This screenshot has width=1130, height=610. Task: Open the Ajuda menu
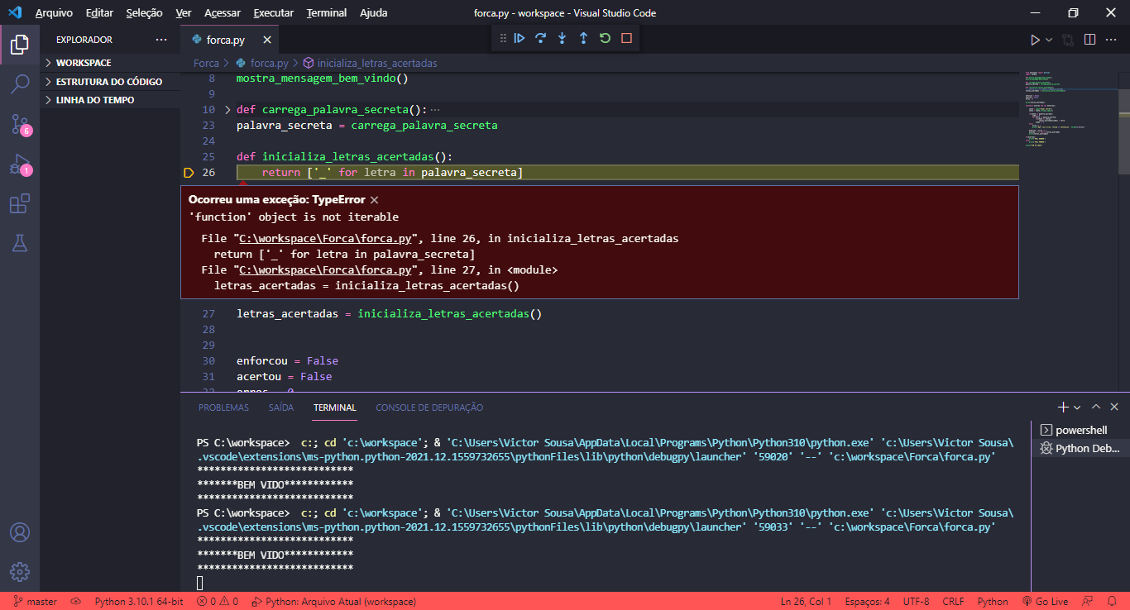coord(373,13)
